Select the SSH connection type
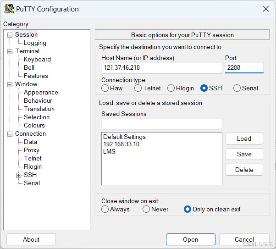 pos(204,88)
